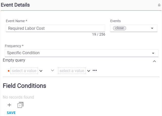Screen dimensions: 162x116
Task: Click the 'Specific Condition' frequency field
Action: pyautogui.click(x=76, y=53)
